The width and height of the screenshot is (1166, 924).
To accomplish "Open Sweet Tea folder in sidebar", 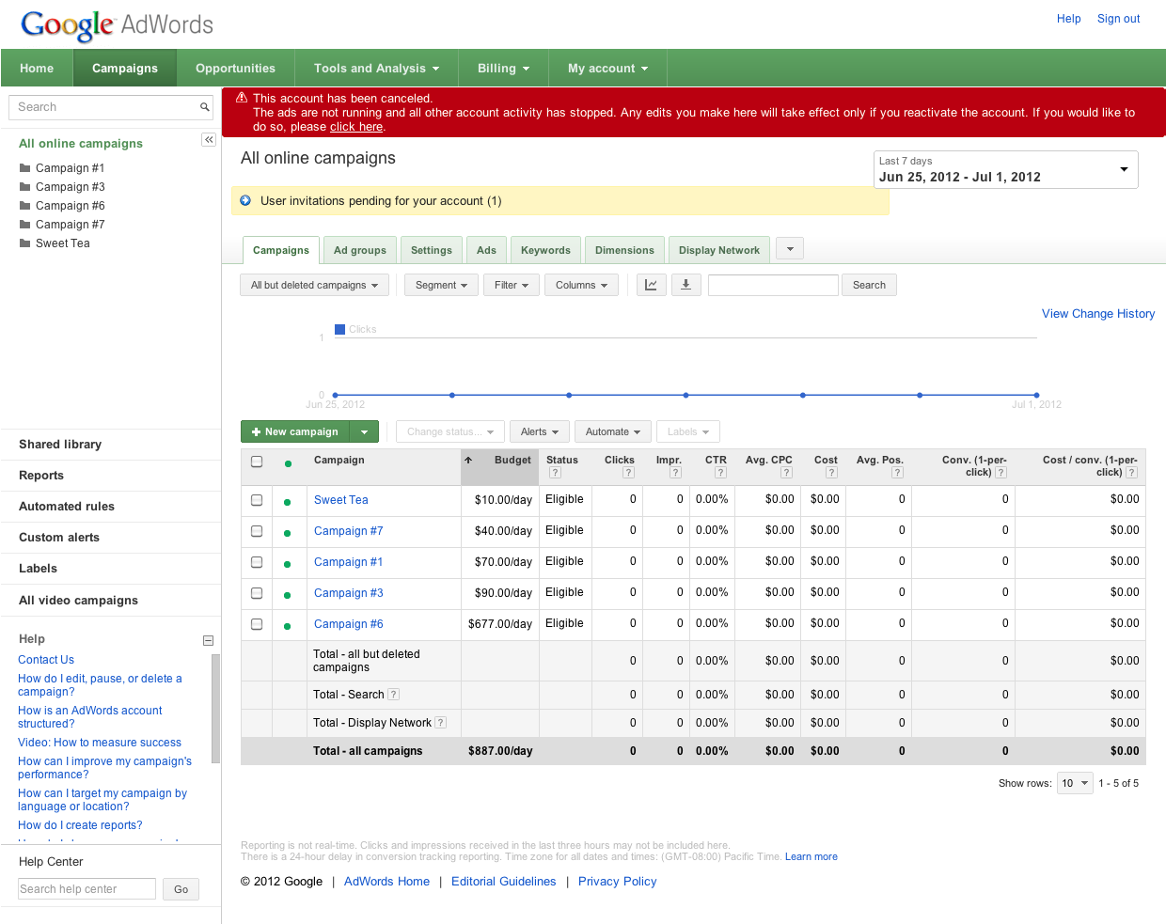I will point(55,243).
